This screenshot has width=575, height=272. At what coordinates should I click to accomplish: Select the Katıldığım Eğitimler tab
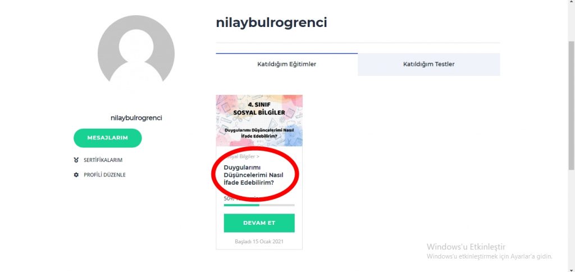coord(287,64)
